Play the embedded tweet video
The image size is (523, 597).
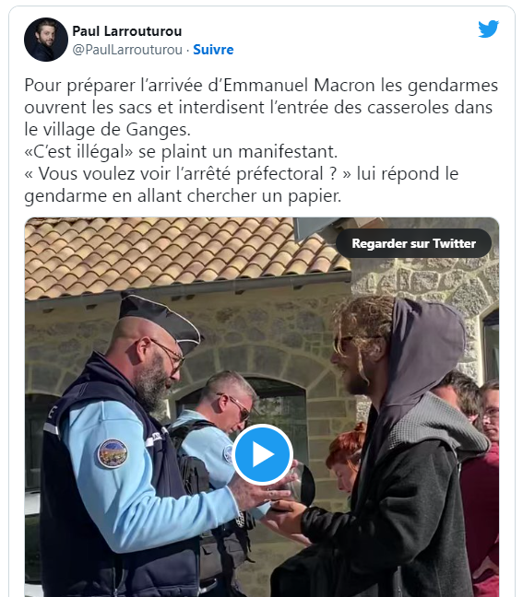(x=262, y=454)
